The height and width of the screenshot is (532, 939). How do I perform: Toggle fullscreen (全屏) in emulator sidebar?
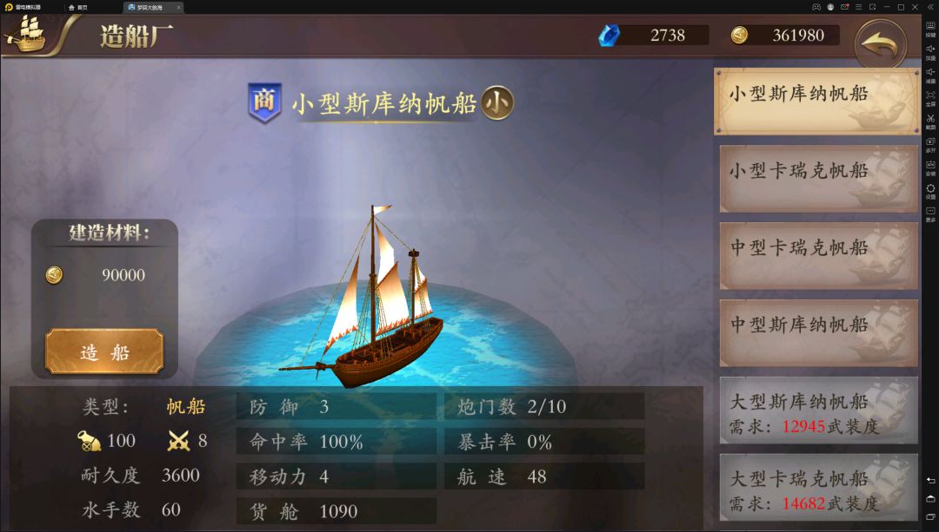pyautogui.click(x=930, y=97)
